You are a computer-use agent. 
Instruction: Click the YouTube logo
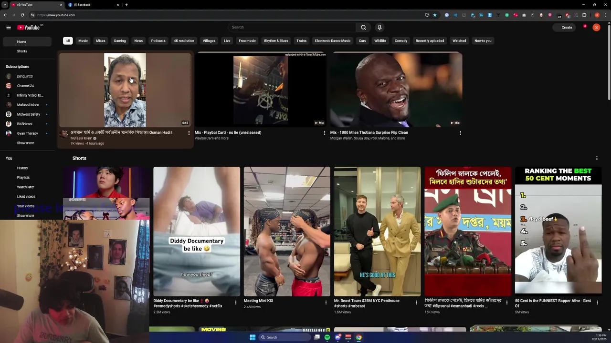tap(29, 27)
